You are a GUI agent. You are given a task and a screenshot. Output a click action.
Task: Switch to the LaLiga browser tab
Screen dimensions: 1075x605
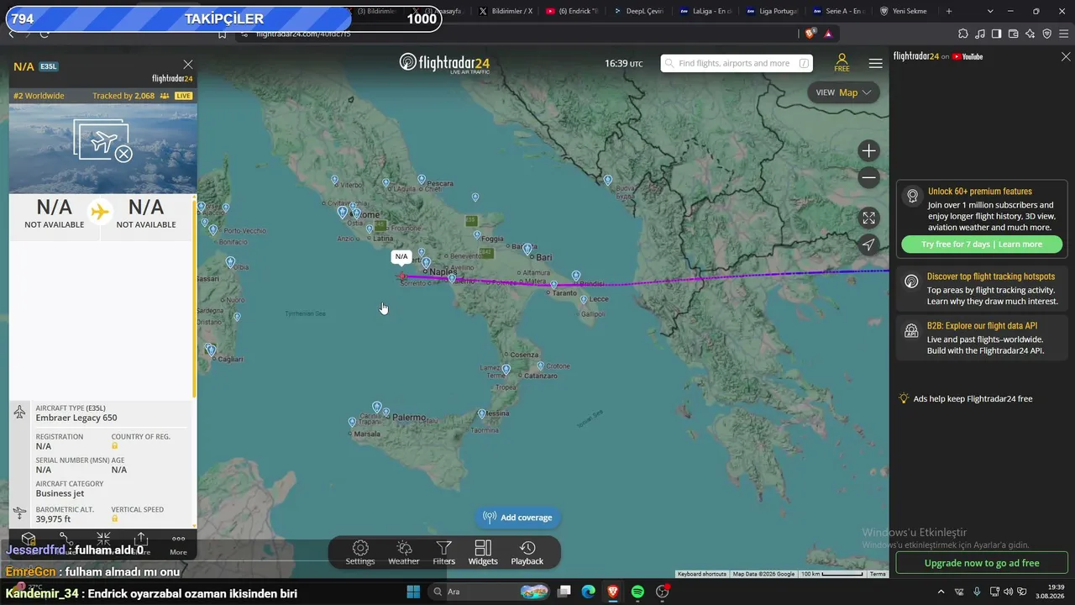[x=705, y=12]
